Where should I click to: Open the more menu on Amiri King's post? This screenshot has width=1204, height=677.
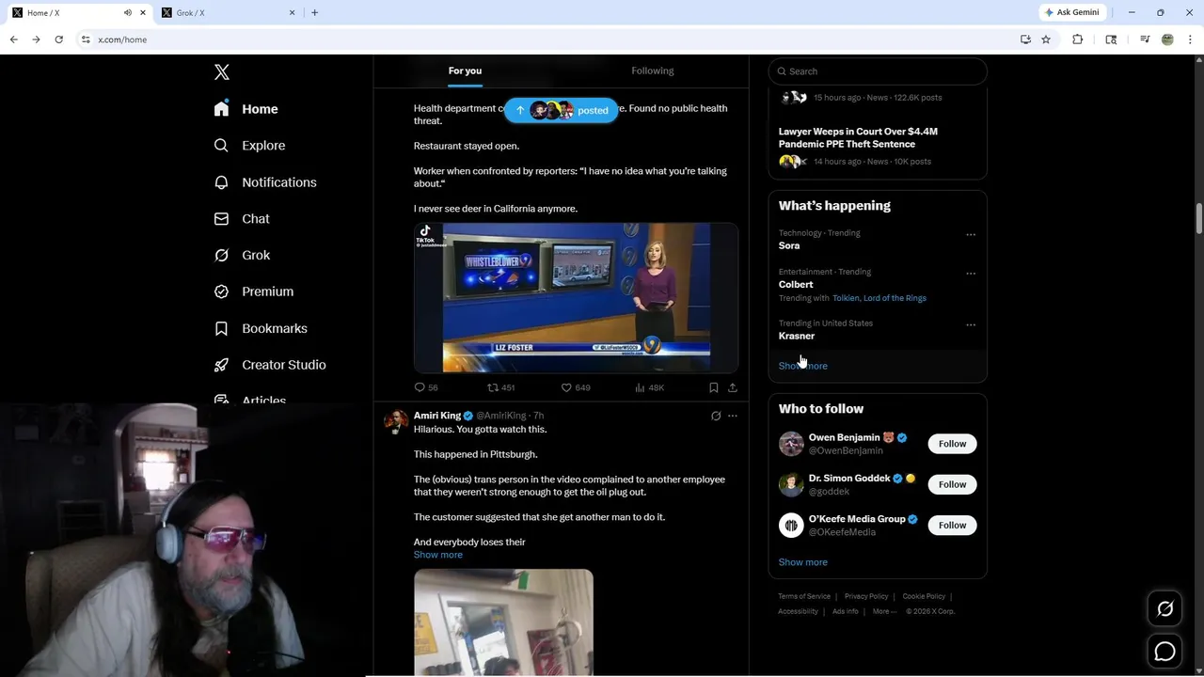733,416
